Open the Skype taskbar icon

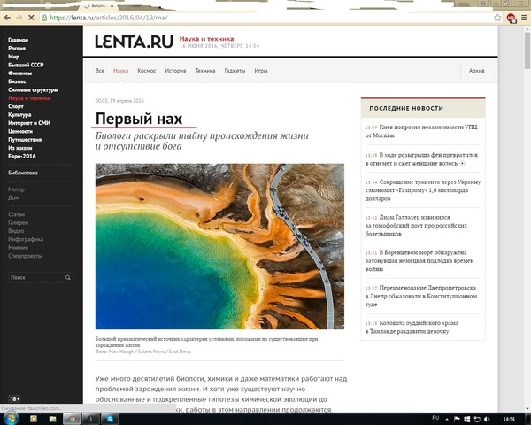point(110,419)
